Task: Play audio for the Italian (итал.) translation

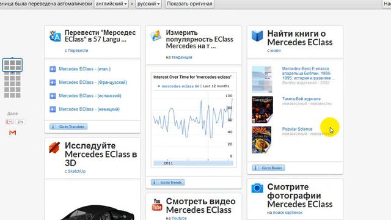Action: tap(53, 69)
